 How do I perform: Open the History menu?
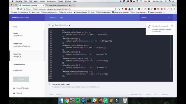click(42, 1)
